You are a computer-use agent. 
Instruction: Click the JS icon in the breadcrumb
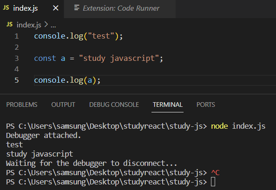pyautogui.click(x=9, y=25)
